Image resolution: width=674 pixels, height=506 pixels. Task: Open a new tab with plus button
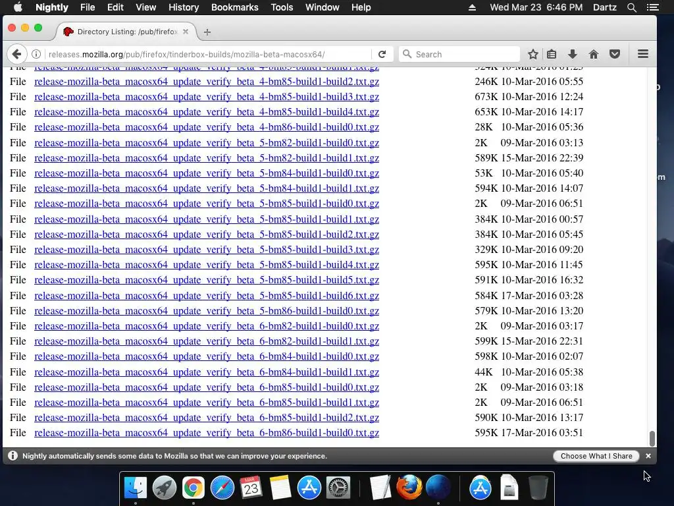click(x=207, y=32)
